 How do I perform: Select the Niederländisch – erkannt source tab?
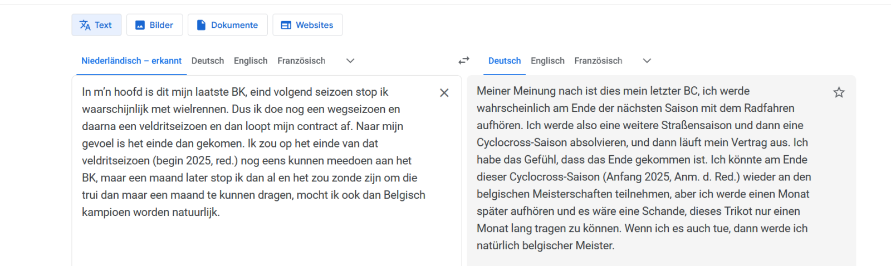131,61
